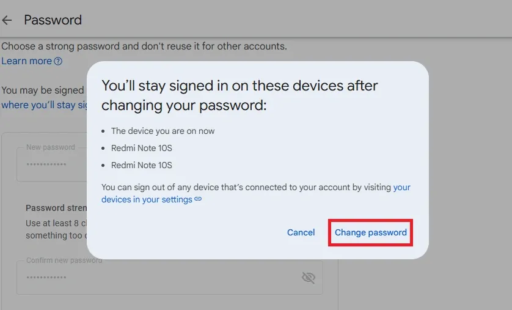The width and height of the screenshot is (512, 310).
Task: Click the Password page title
Action: click(x=53, y=20)
